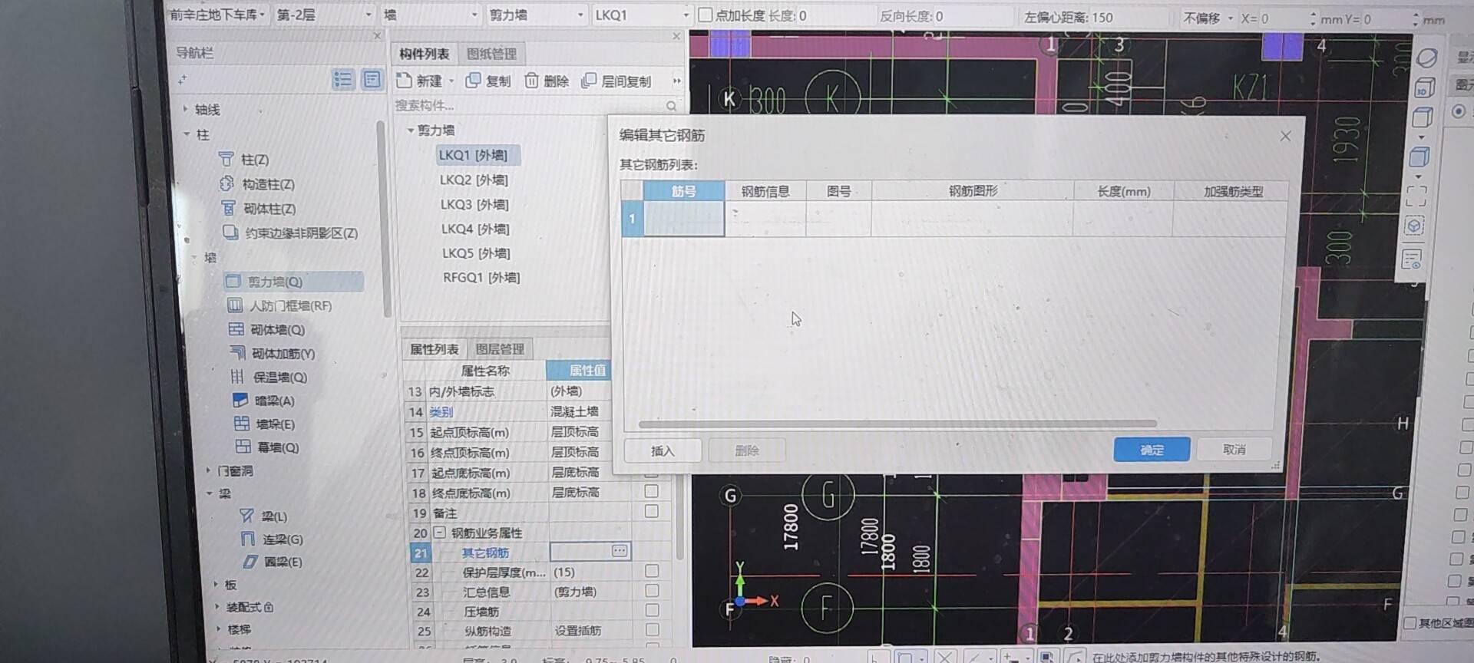Expand the 门窗洞 tree node

208,470
